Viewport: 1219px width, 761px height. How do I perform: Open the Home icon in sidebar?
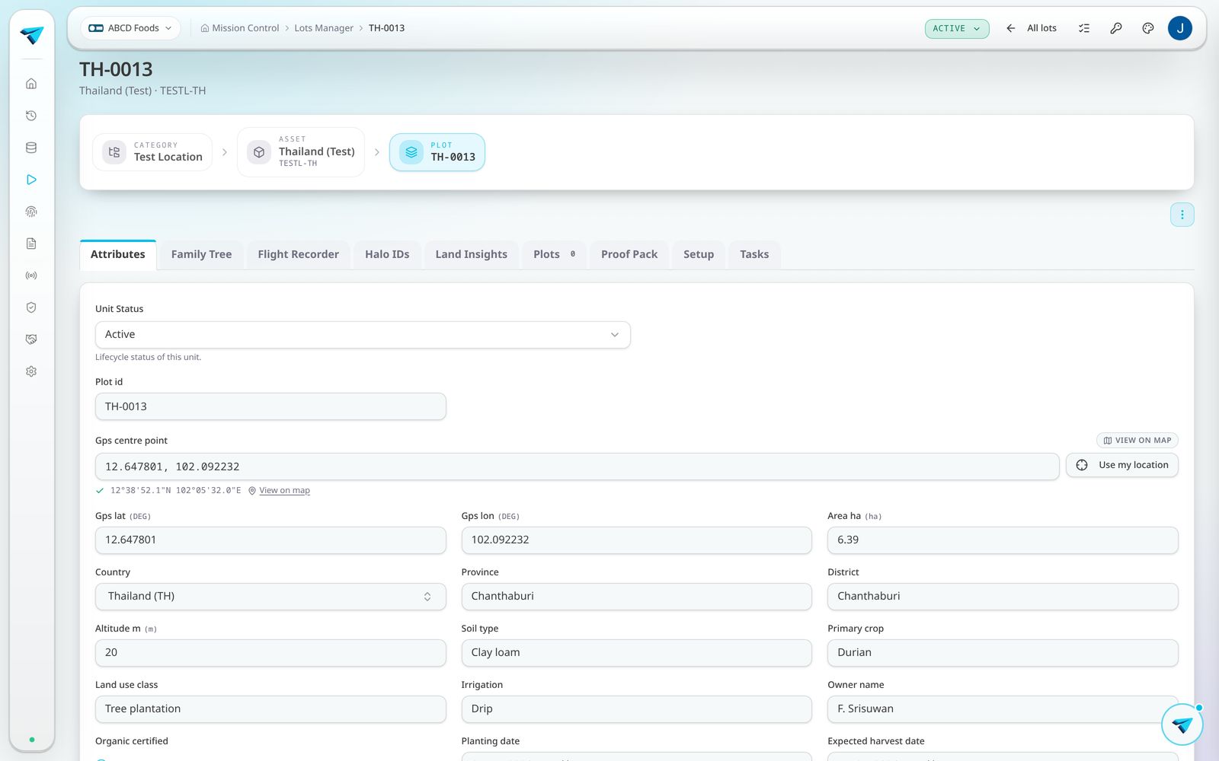(x=31, y=84)
